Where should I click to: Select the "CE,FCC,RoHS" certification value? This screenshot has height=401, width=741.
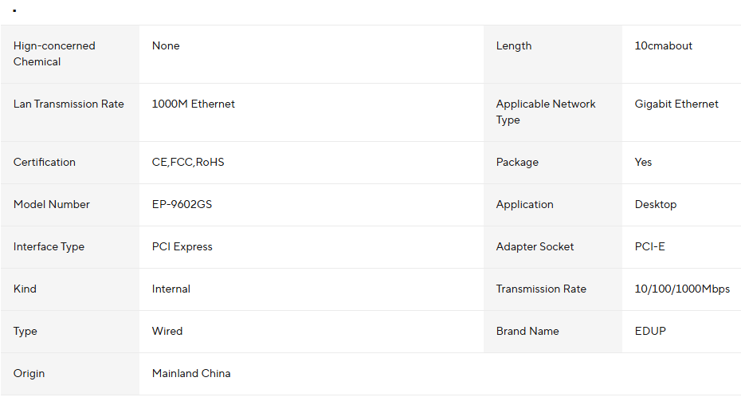188,162
